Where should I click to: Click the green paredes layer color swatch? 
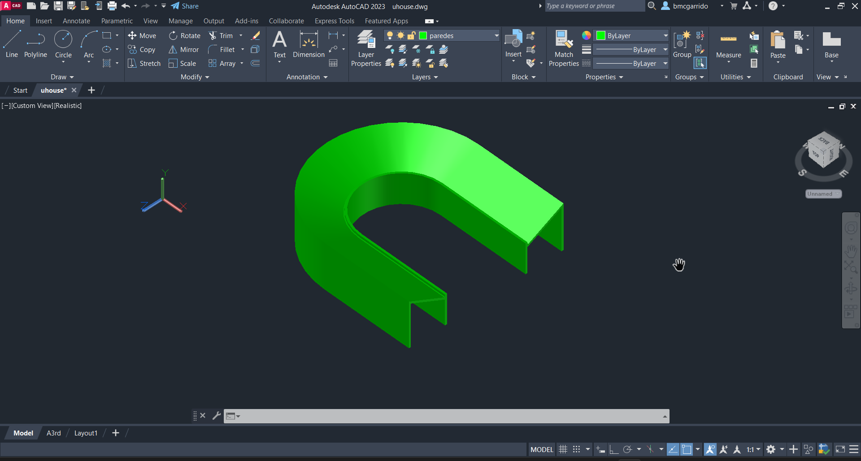click(x=423, y=35)
